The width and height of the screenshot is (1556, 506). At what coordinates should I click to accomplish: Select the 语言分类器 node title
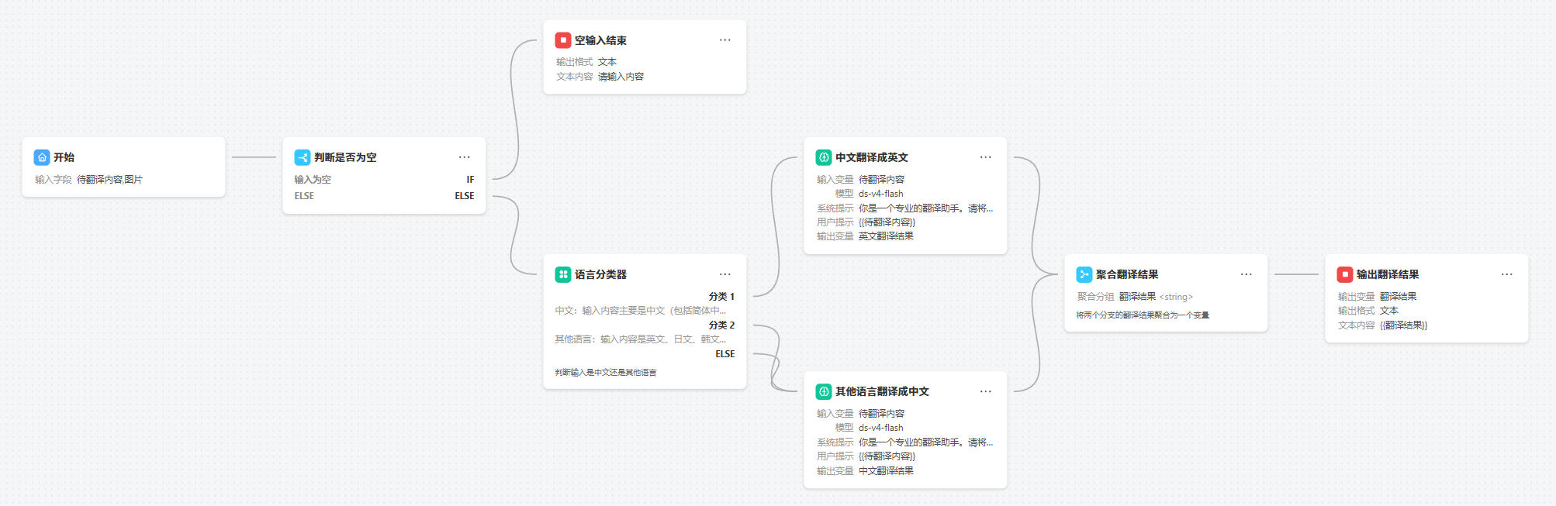[600, 274]
